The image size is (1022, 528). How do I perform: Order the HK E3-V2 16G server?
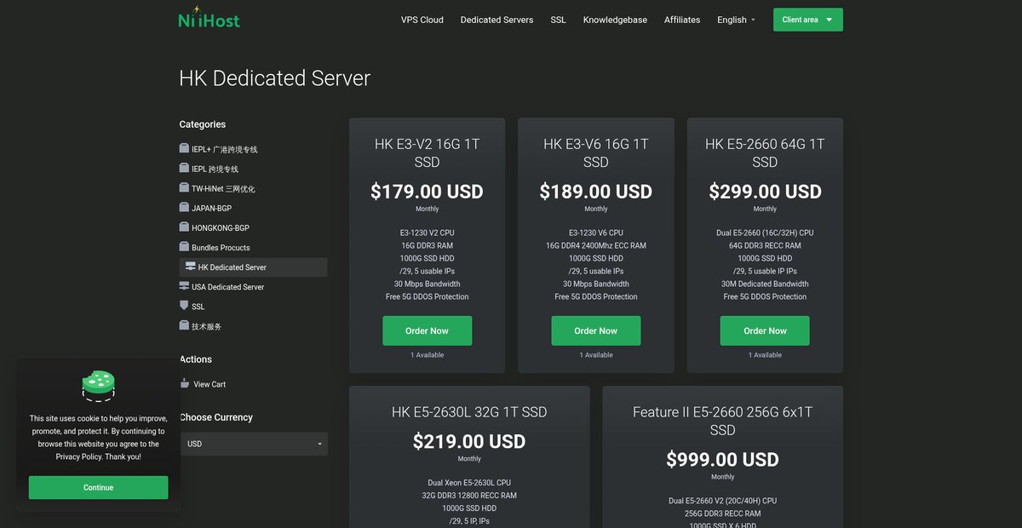point(427,330)
